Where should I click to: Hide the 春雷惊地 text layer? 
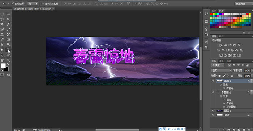click(x=213, y=92)
